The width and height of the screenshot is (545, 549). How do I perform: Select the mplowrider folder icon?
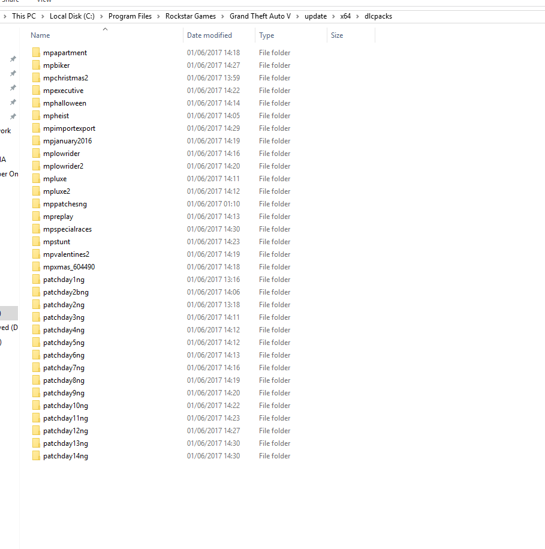[36, 154]
